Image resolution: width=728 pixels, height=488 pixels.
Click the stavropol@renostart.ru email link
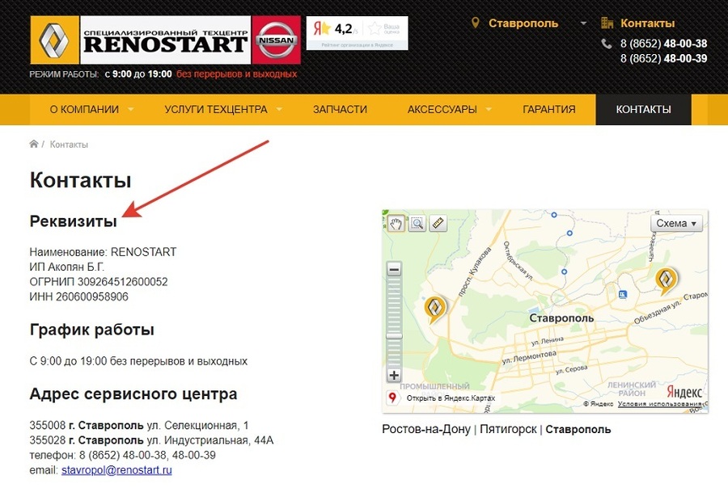coord(116,470)
